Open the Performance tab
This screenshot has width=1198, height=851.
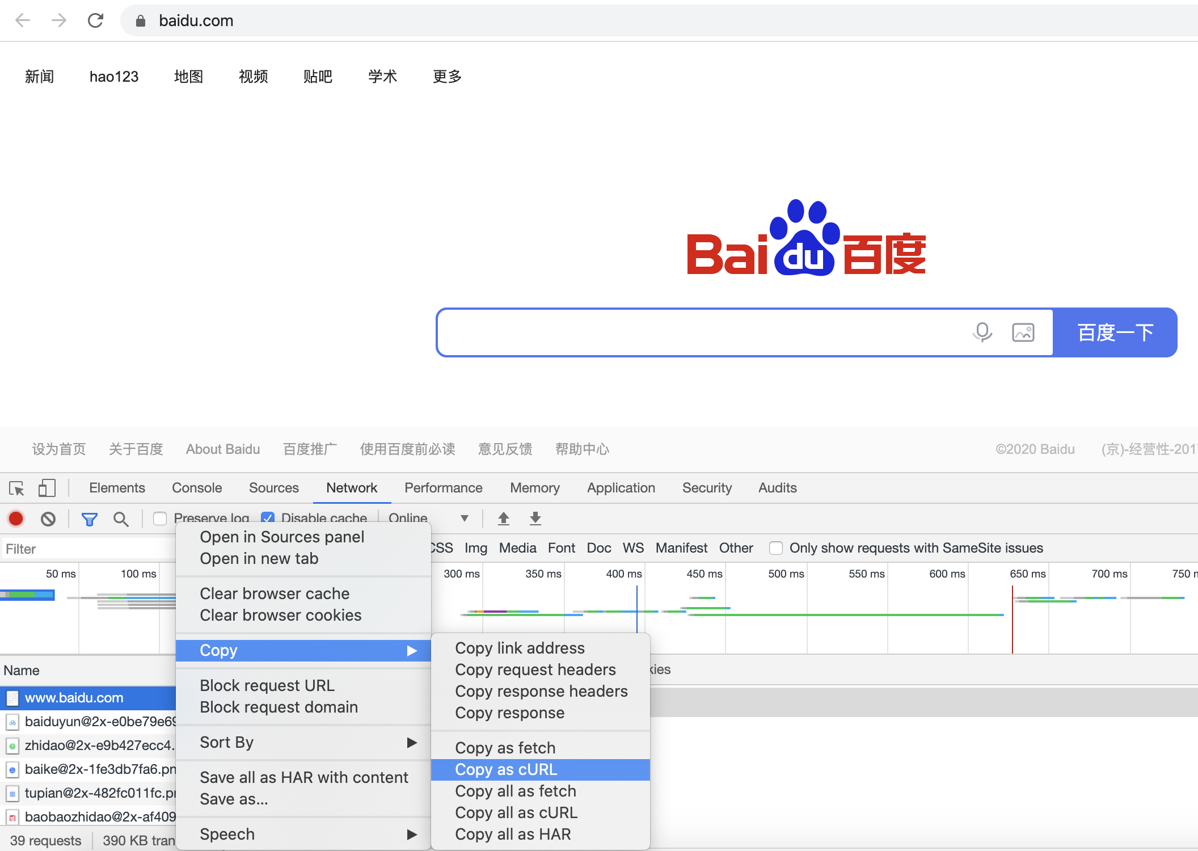[444, 488]
